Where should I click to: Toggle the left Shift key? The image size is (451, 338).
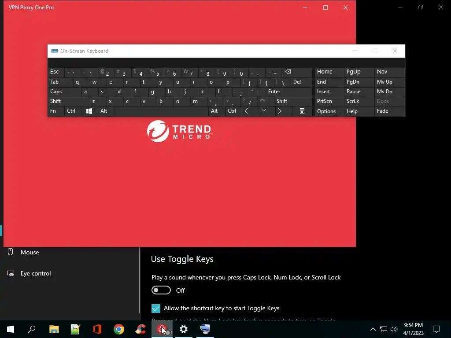[68, 101]
